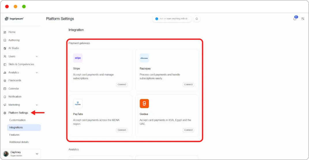Click the language translate icon
The width and height of the screenshot is (309, 160).
303,19
